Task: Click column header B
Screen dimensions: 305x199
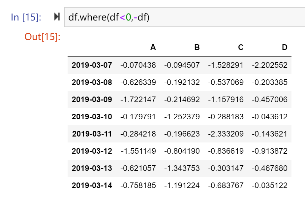Action: (197, 47)
